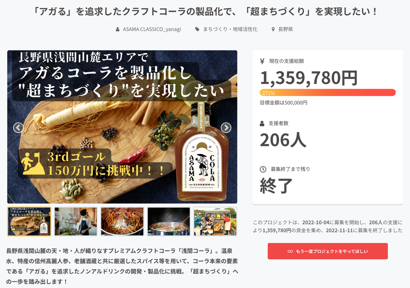This screenshot has height=288, width=410.
Task: Open the まちづくり・地域活性化 category link
Action: point(230,29)
